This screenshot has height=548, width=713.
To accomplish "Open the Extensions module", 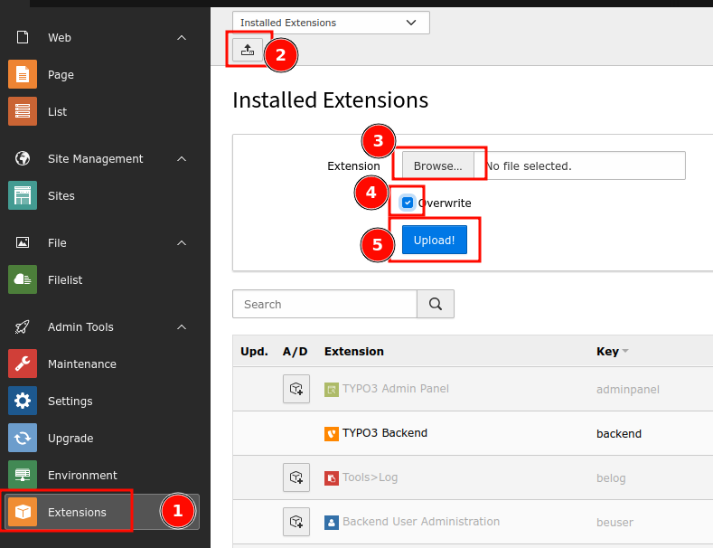I will coord(102,512).
